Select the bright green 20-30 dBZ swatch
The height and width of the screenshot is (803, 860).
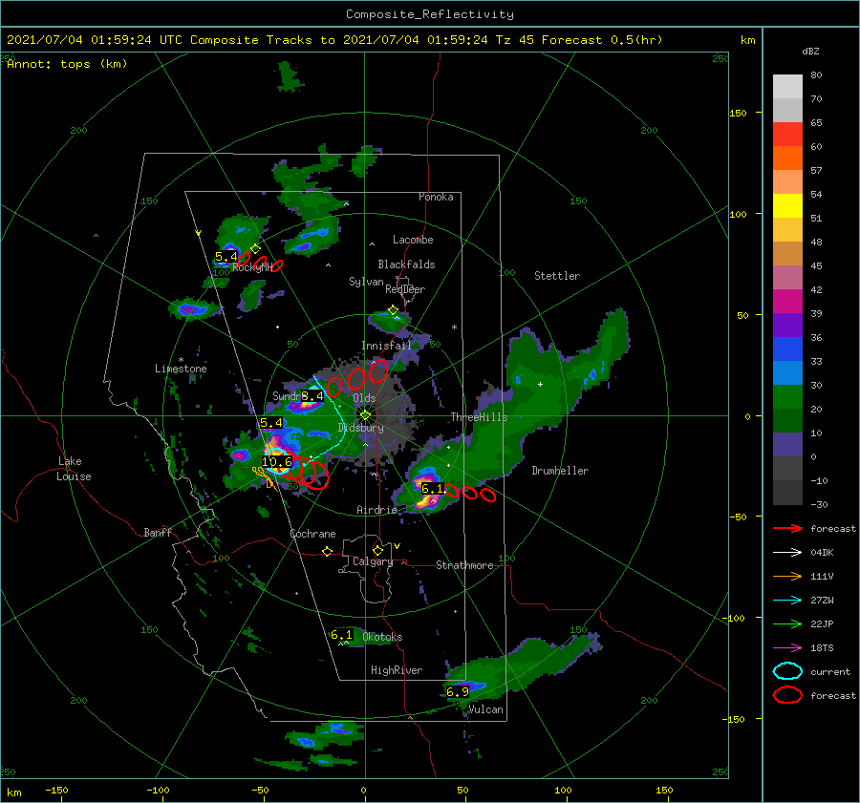(787, 397)
